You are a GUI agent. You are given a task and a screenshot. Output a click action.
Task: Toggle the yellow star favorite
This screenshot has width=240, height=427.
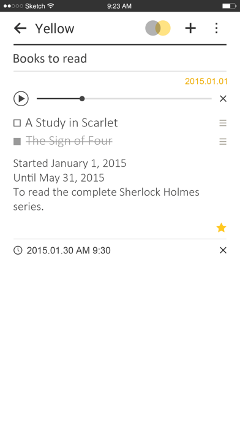221,228
